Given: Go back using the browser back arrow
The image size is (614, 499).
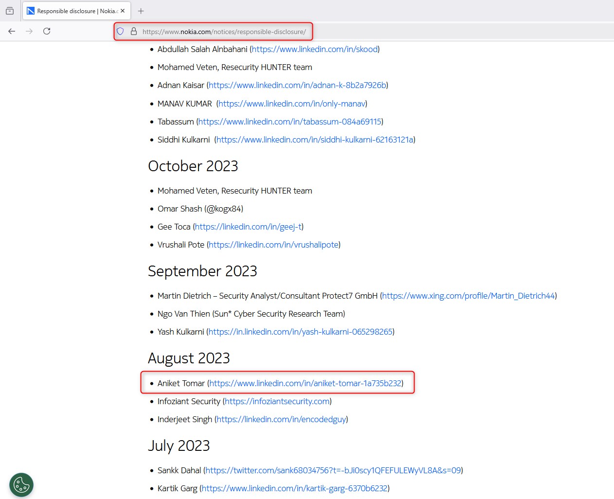Looking at the screenshot, I should (12, 31).
